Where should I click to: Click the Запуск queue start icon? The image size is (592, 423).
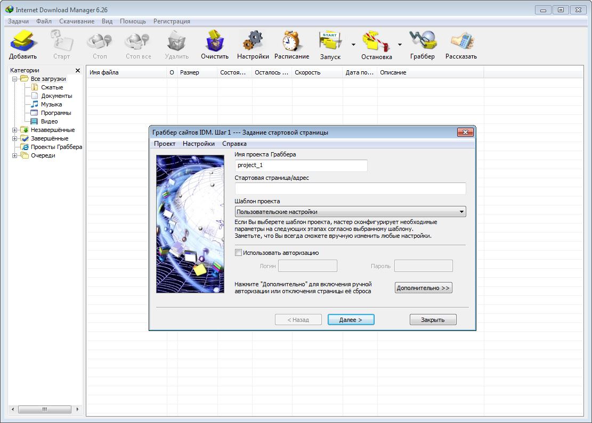(x=330, y=41)
